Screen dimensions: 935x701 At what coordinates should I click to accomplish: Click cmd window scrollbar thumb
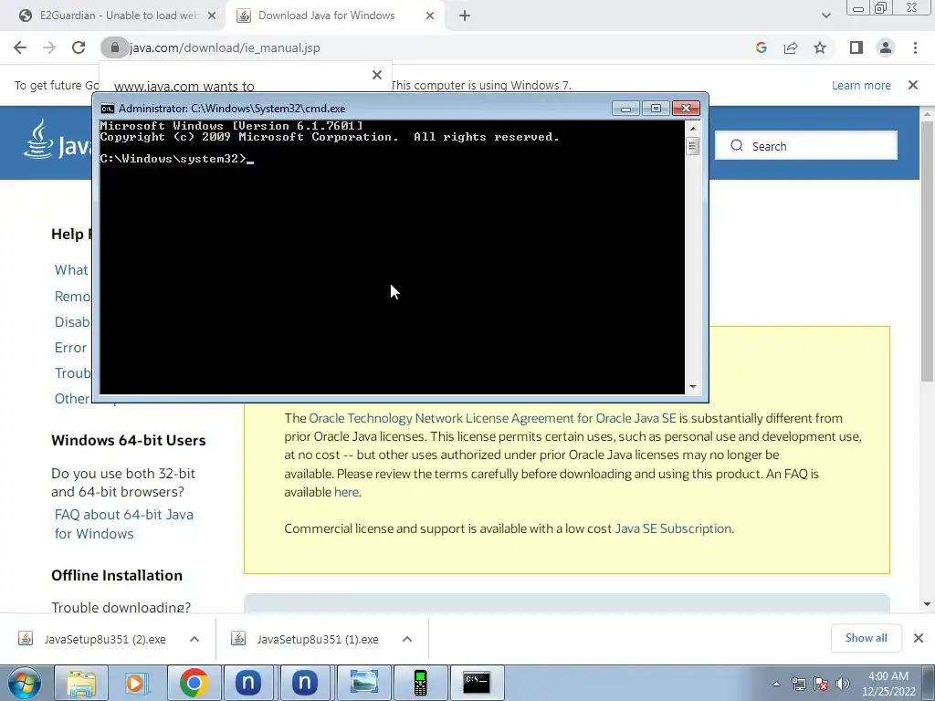tap(692, 145)
